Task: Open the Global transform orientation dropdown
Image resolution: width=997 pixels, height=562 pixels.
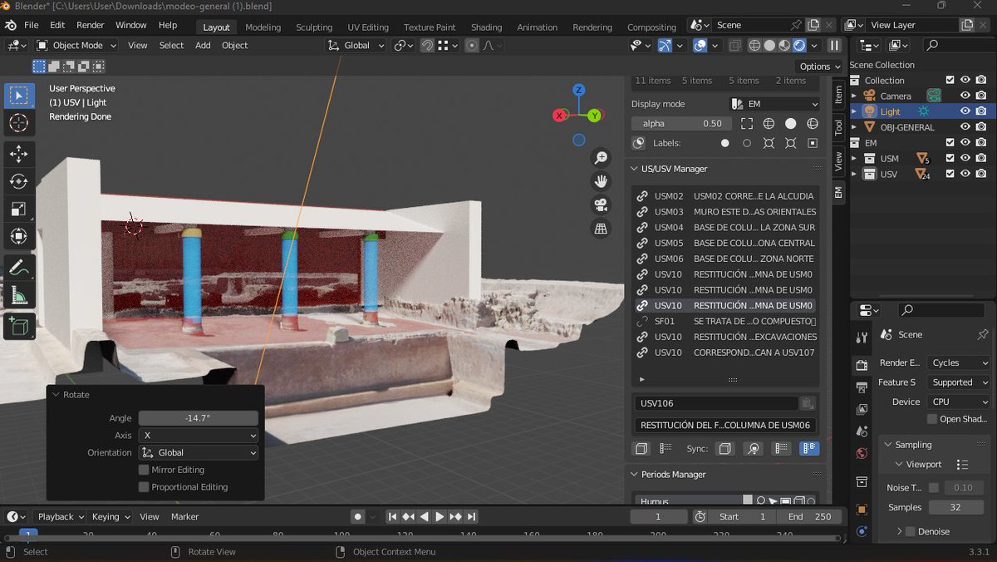Action: coord(356,46)
